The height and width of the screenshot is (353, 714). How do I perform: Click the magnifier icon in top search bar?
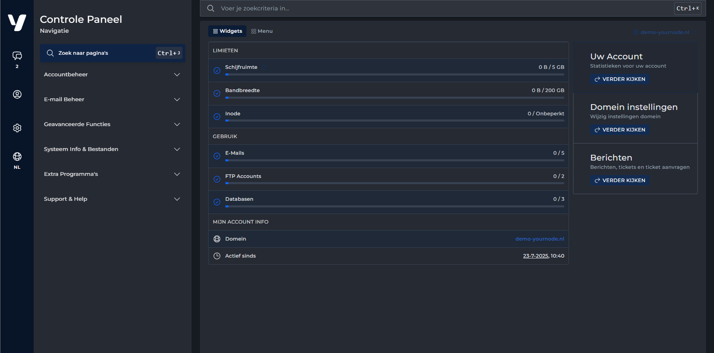pyautogui.click(x=211, y=8)
